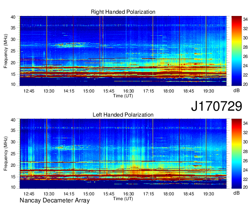This screenshot has height=205, width=252.
Task: Click 22 dB tick on Right Handed colorbar
Action: click(x=245, y=75)
